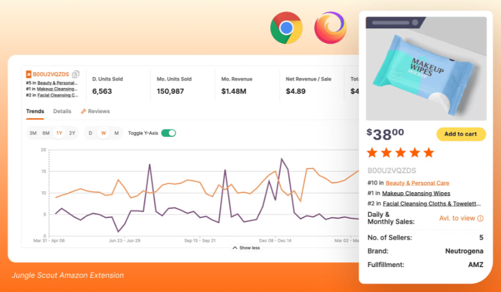
Task: Switch chart to daily D granularity
Action: click(x=91, y=133)
